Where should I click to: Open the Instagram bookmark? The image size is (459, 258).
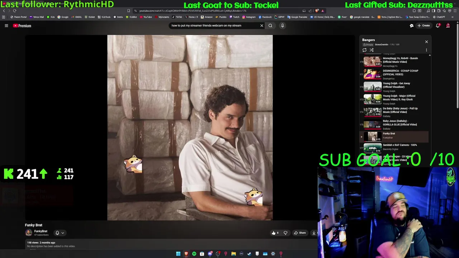pos(249,17)
